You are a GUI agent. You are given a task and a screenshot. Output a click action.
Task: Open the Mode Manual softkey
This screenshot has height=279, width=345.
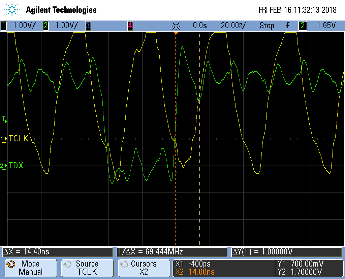tap(30, 268)
